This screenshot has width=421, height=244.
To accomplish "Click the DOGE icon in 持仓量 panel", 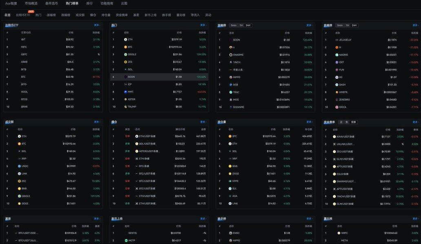I will (230, 174).
